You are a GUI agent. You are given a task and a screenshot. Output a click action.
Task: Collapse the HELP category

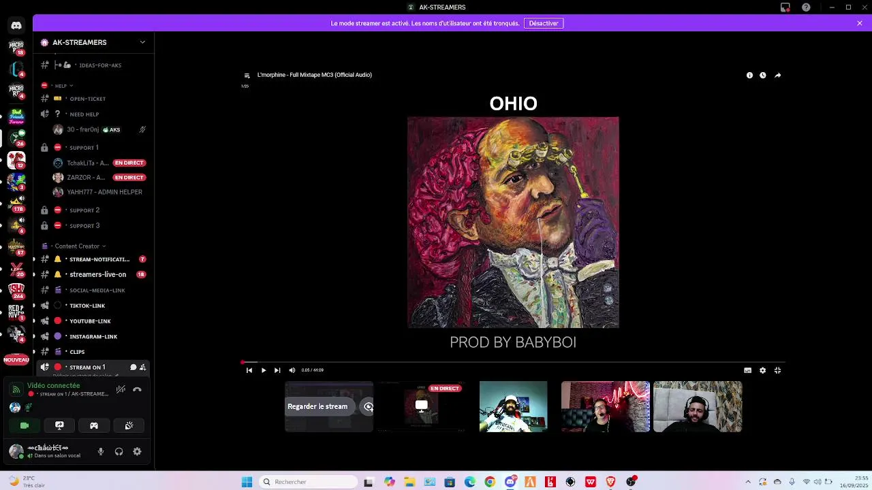pos(62,86)
